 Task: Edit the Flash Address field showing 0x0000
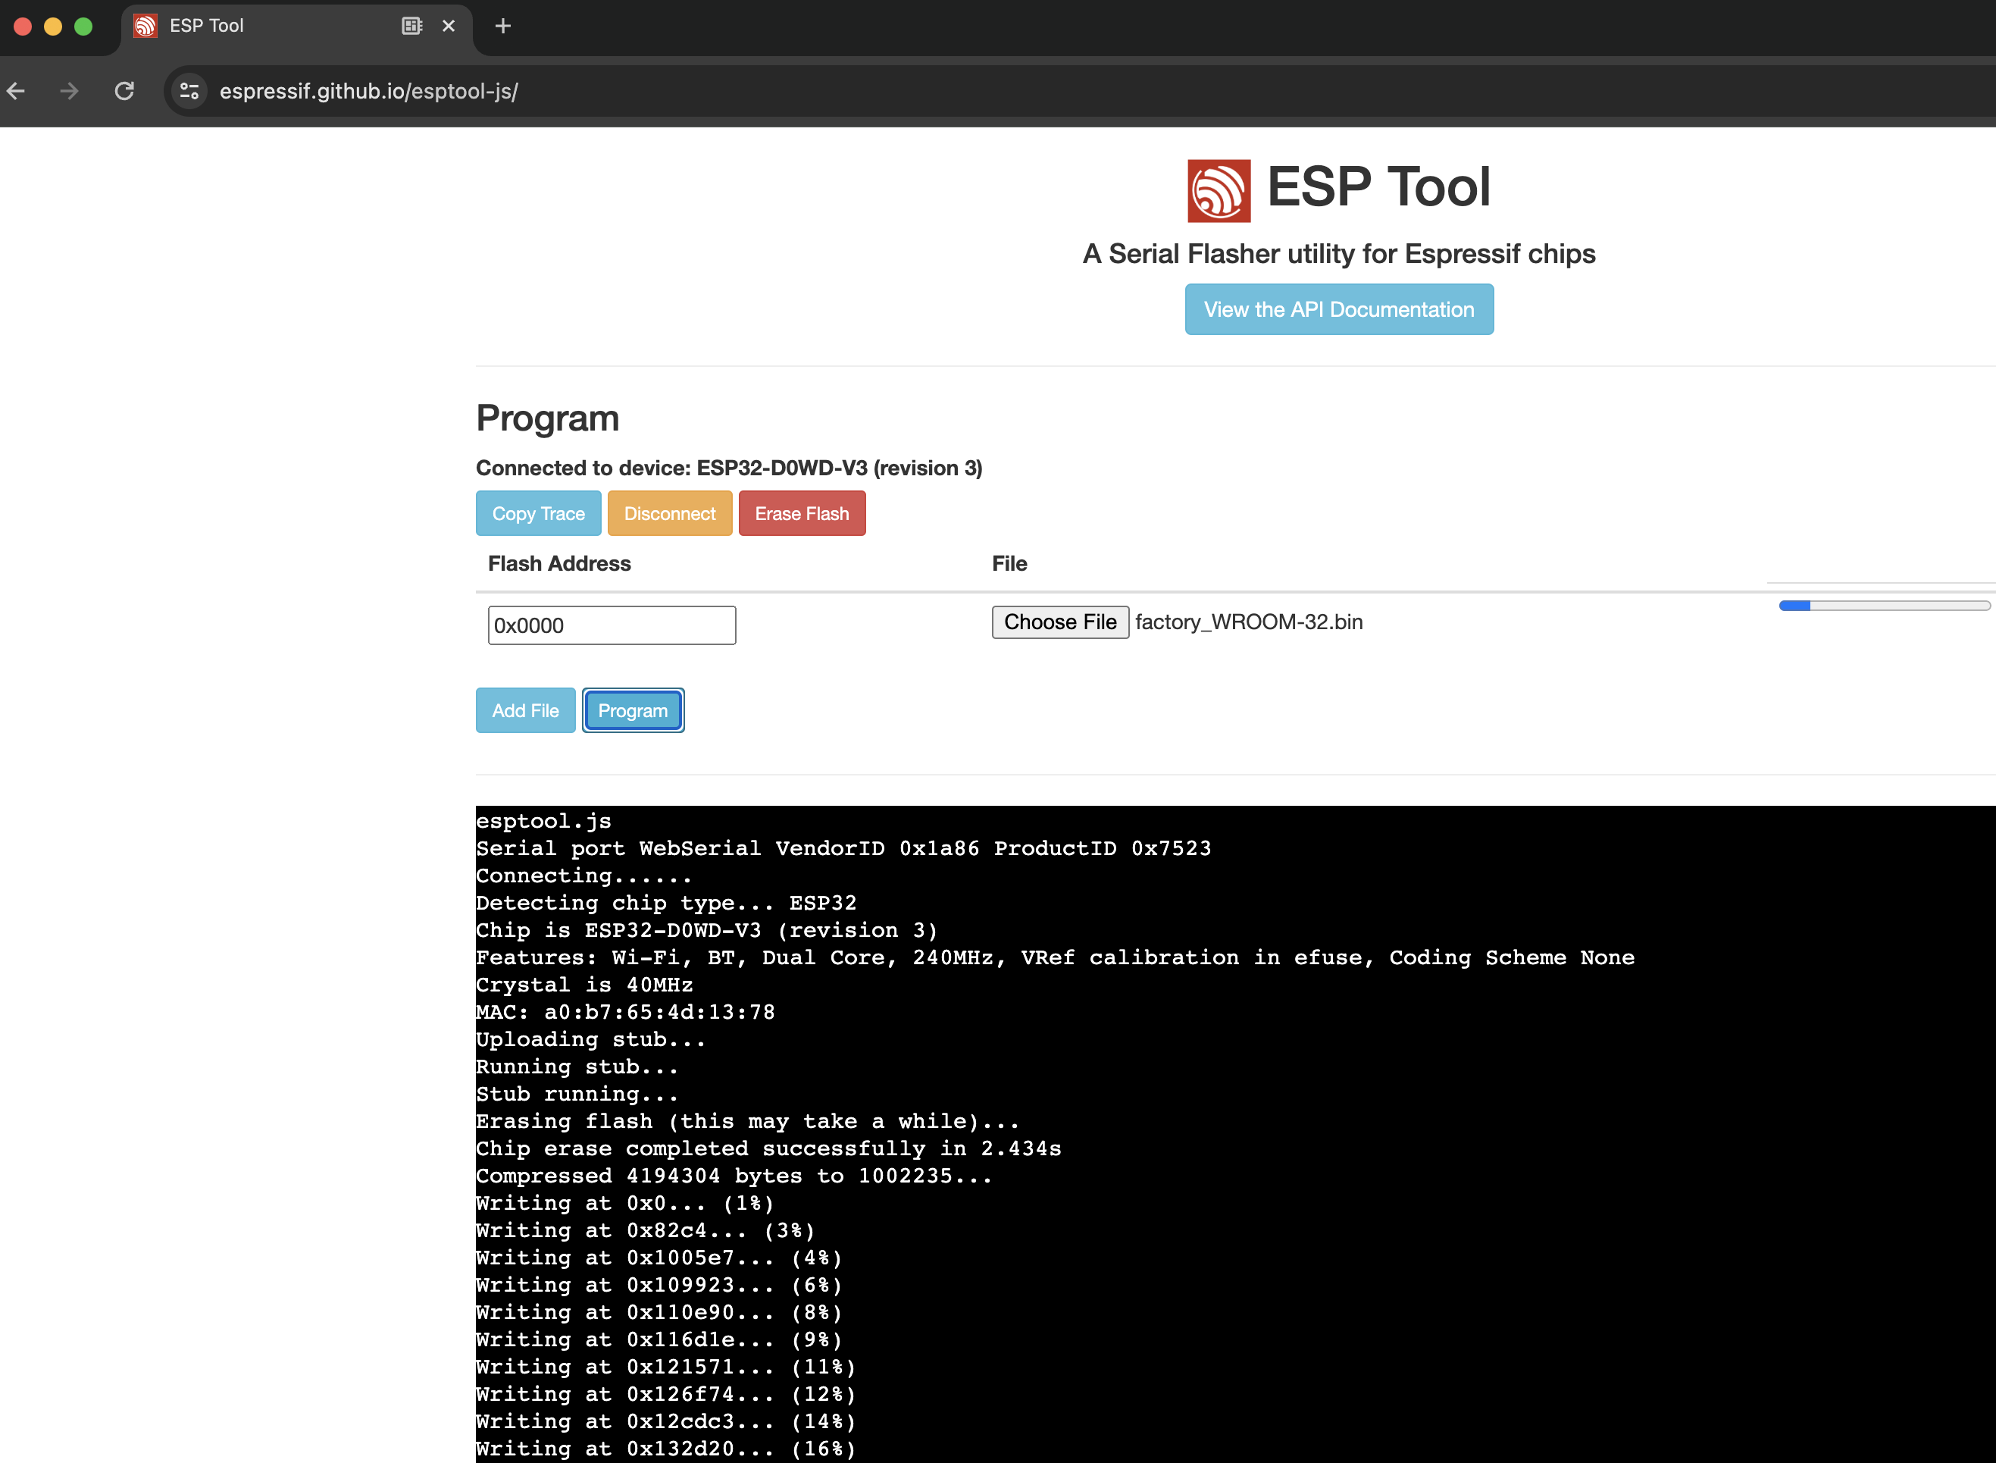tap(611, 625)
